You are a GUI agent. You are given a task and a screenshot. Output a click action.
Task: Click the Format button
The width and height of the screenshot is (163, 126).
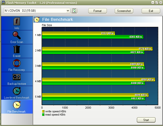tap(97, 11)
